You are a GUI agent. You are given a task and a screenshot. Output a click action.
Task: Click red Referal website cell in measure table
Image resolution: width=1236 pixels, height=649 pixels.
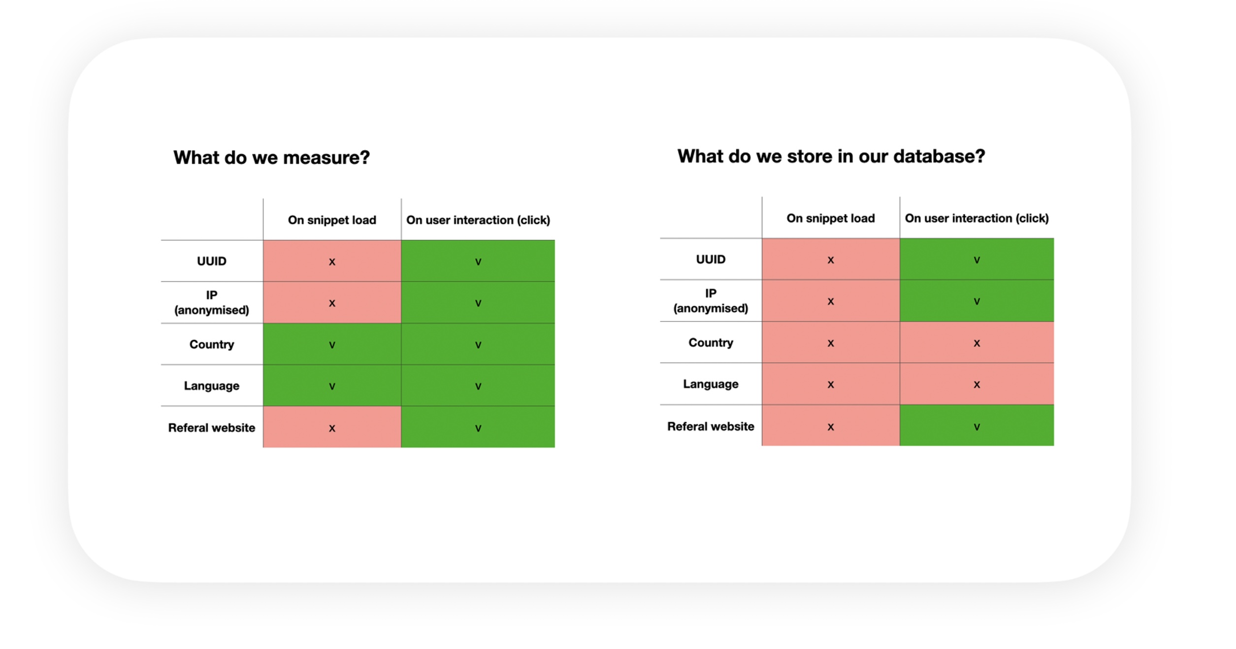pos(332,427)
